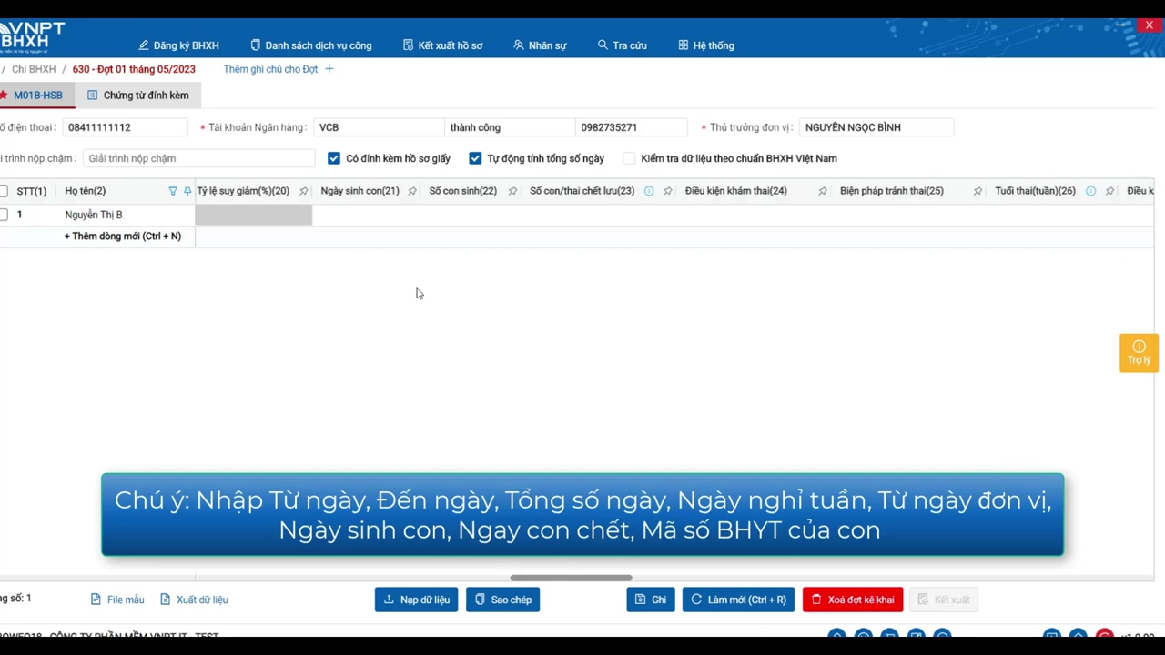This screenshot has width=1165, height=655.
Task: Enable Kiểm tra dữ liệu theo chuẩn BHXH
Action: tap(629, 158)
